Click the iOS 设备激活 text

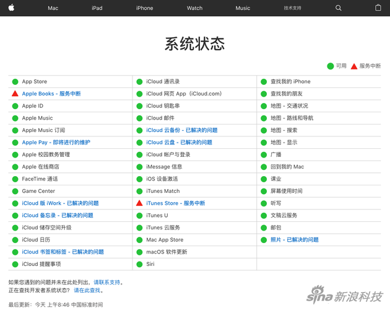tap(162, 179)
